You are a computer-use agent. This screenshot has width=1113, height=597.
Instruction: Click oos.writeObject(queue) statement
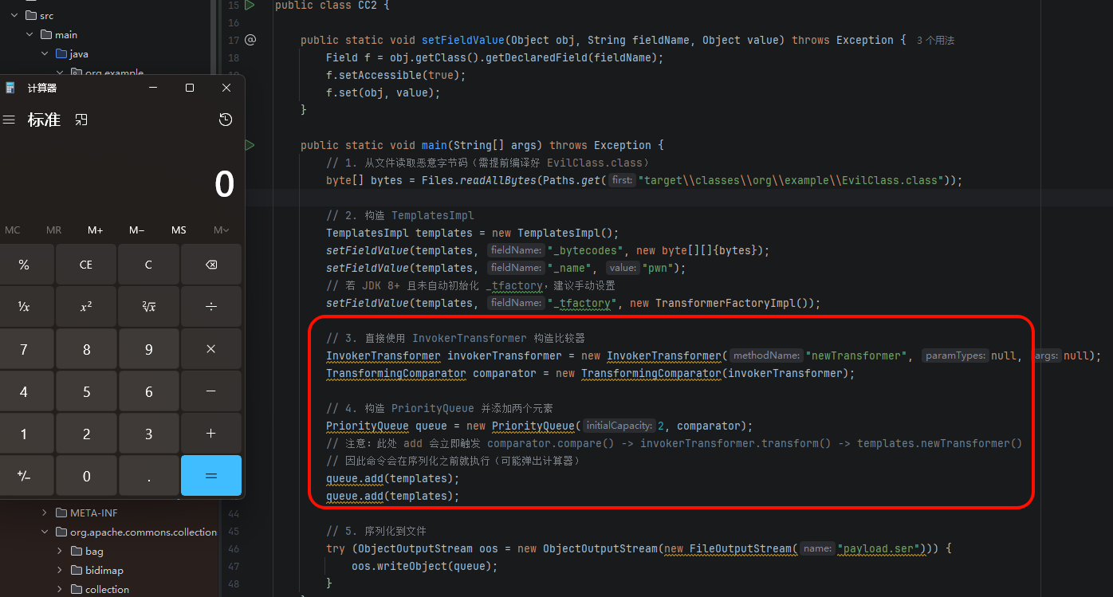click(425, 566)
